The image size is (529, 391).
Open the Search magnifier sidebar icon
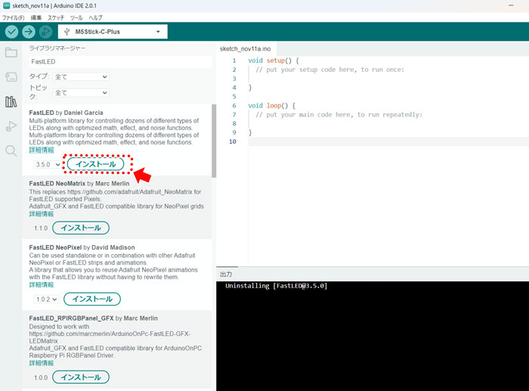click(x=11, y=151)
